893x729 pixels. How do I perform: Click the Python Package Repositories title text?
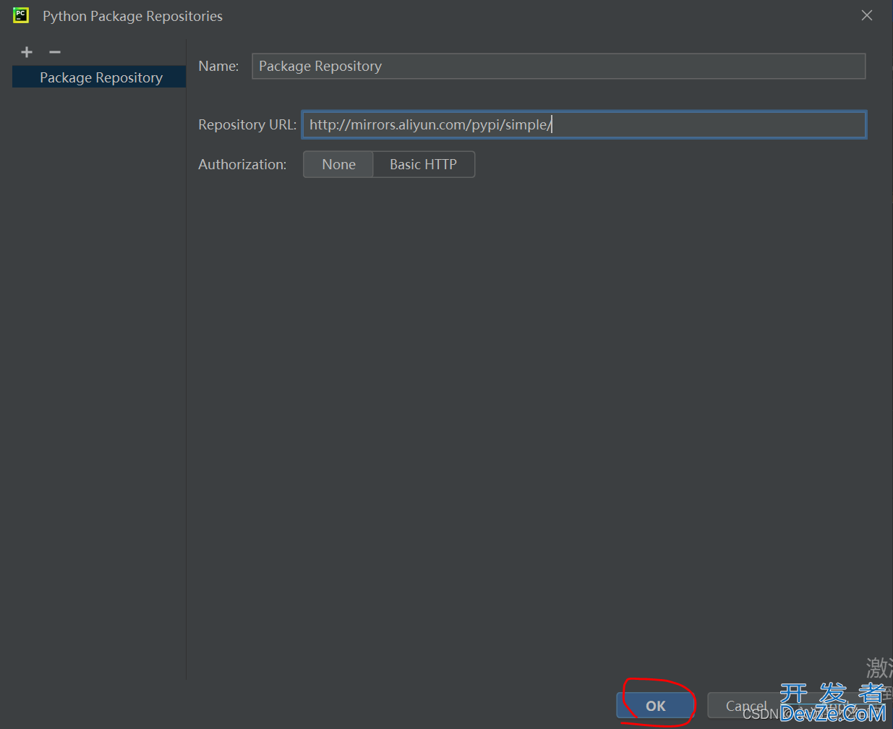pyautogui.click(x=132, y=16)
